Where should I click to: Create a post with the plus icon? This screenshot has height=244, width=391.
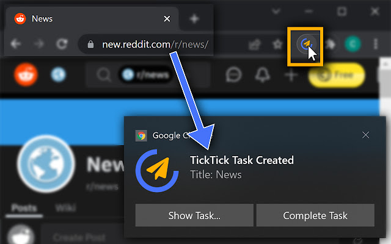291,75
